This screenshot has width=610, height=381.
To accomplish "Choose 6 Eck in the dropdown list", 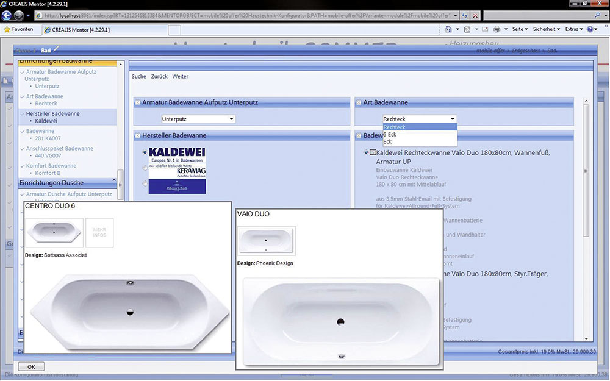I will [420, 135].
